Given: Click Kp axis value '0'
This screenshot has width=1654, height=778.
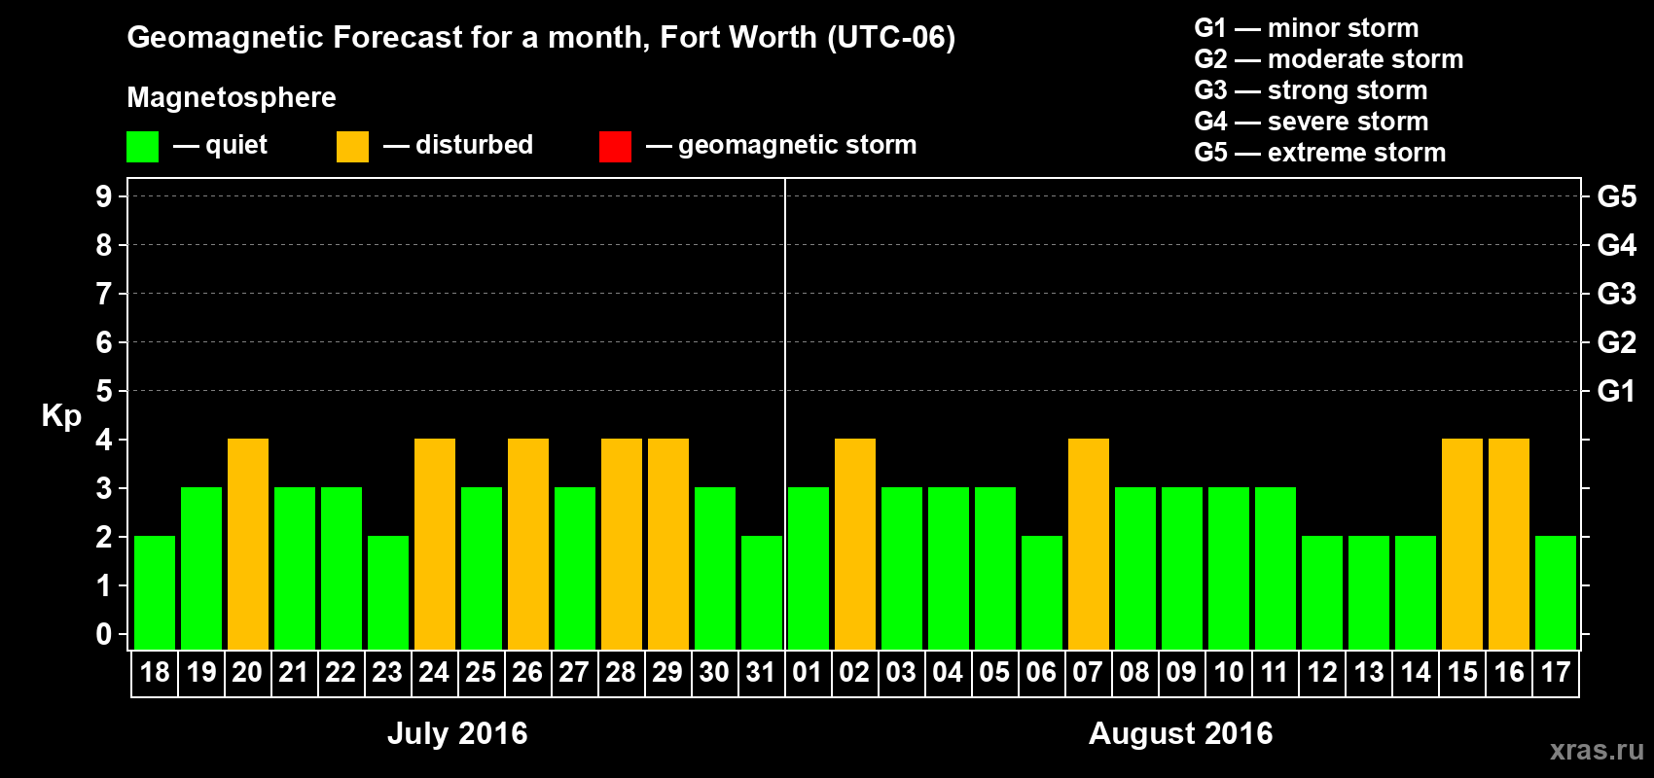Looking at the screenshot, I should coord(104,634).
